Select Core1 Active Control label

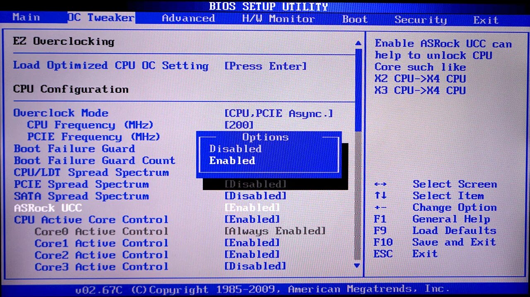[x=101, y=243]
